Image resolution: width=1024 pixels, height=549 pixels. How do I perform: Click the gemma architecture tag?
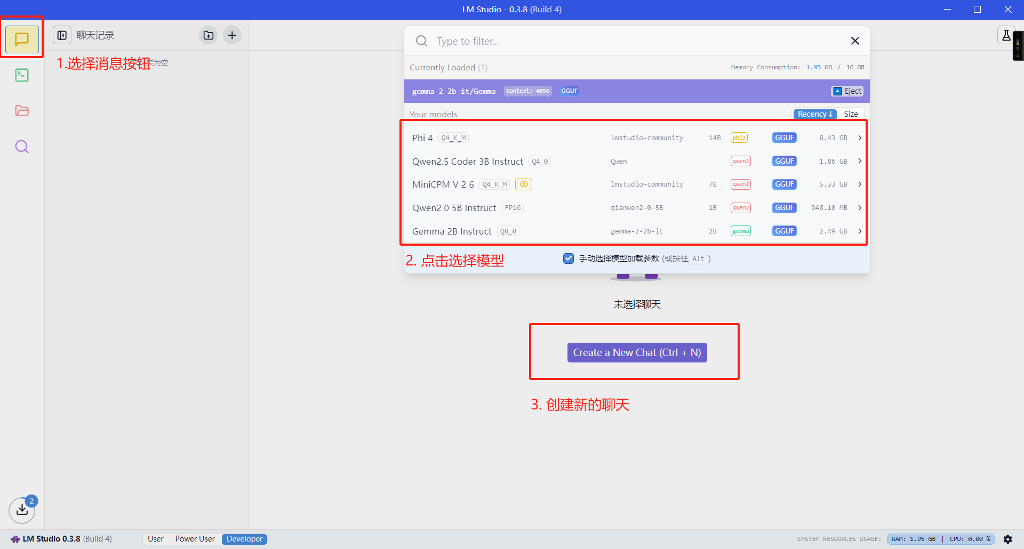740,231
